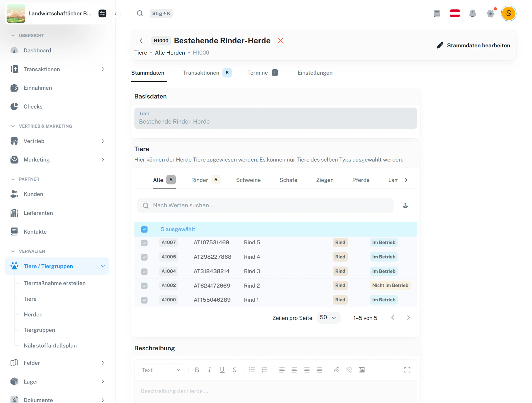Collapse the VERWALTEN sidebar section
532x403 pixels.
pyautogui.click(x=28, y=251)
